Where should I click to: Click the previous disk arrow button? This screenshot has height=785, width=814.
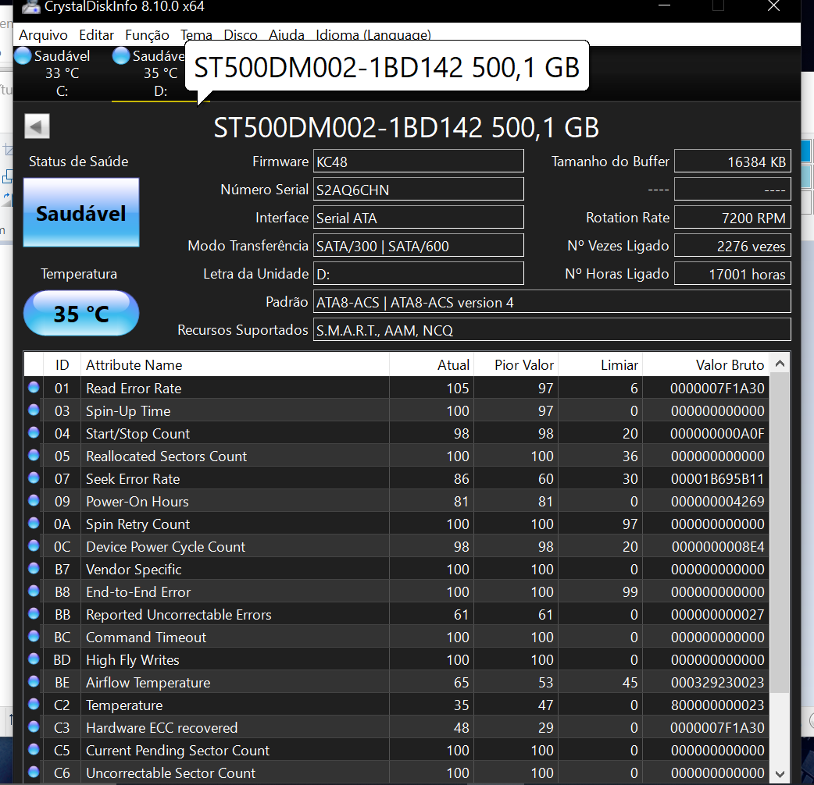click(37, 126)
